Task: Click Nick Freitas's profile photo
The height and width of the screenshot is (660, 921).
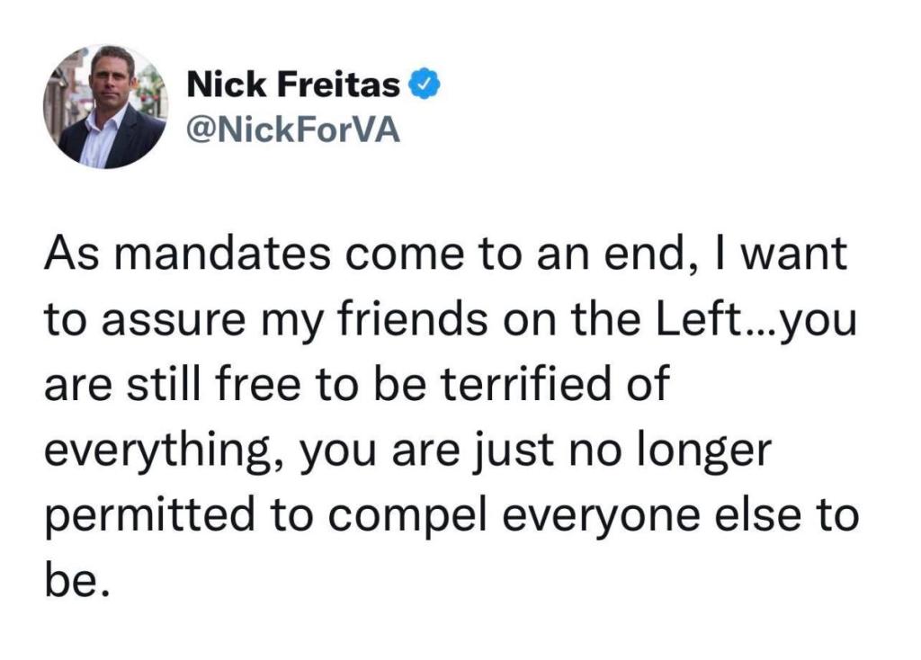Action: [105, 106]
